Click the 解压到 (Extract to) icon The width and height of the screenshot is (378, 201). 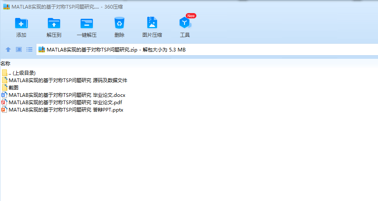click(x=54, y=23)
